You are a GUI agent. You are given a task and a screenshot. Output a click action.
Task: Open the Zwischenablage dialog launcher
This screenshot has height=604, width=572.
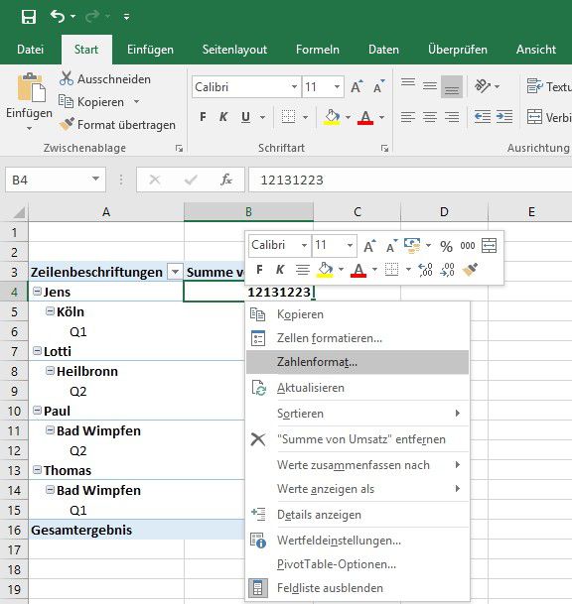coord(179,149)
